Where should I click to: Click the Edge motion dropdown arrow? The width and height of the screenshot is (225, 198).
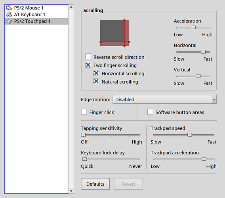click(214, 99)
